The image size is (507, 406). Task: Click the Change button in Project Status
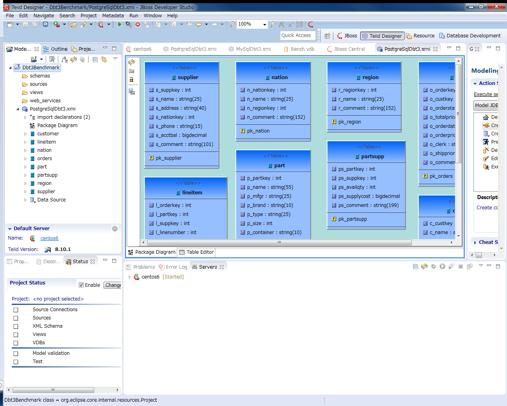[x=113, y=285]
